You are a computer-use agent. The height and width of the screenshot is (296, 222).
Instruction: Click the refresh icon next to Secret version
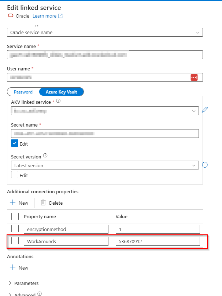[x=205, y=165]
